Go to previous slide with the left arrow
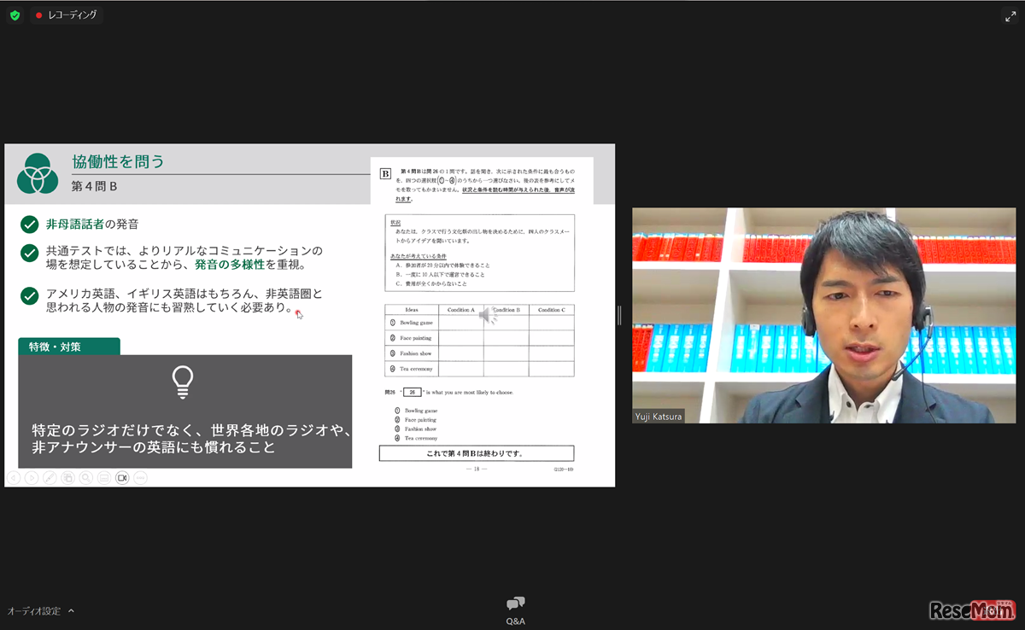Viewport: 1025px width, 630px height. pyautogui.click(x=15, y=477)
